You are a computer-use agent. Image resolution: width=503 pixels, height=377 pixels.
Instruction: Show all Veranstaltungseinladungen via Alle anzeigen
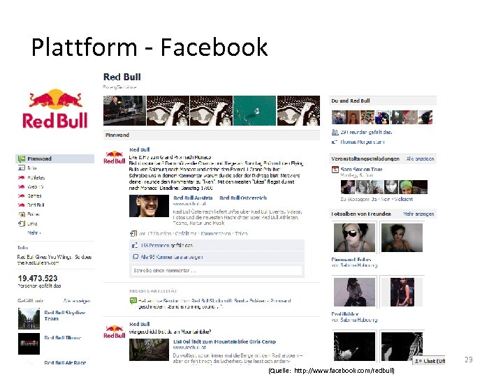[x=420, y=158]
